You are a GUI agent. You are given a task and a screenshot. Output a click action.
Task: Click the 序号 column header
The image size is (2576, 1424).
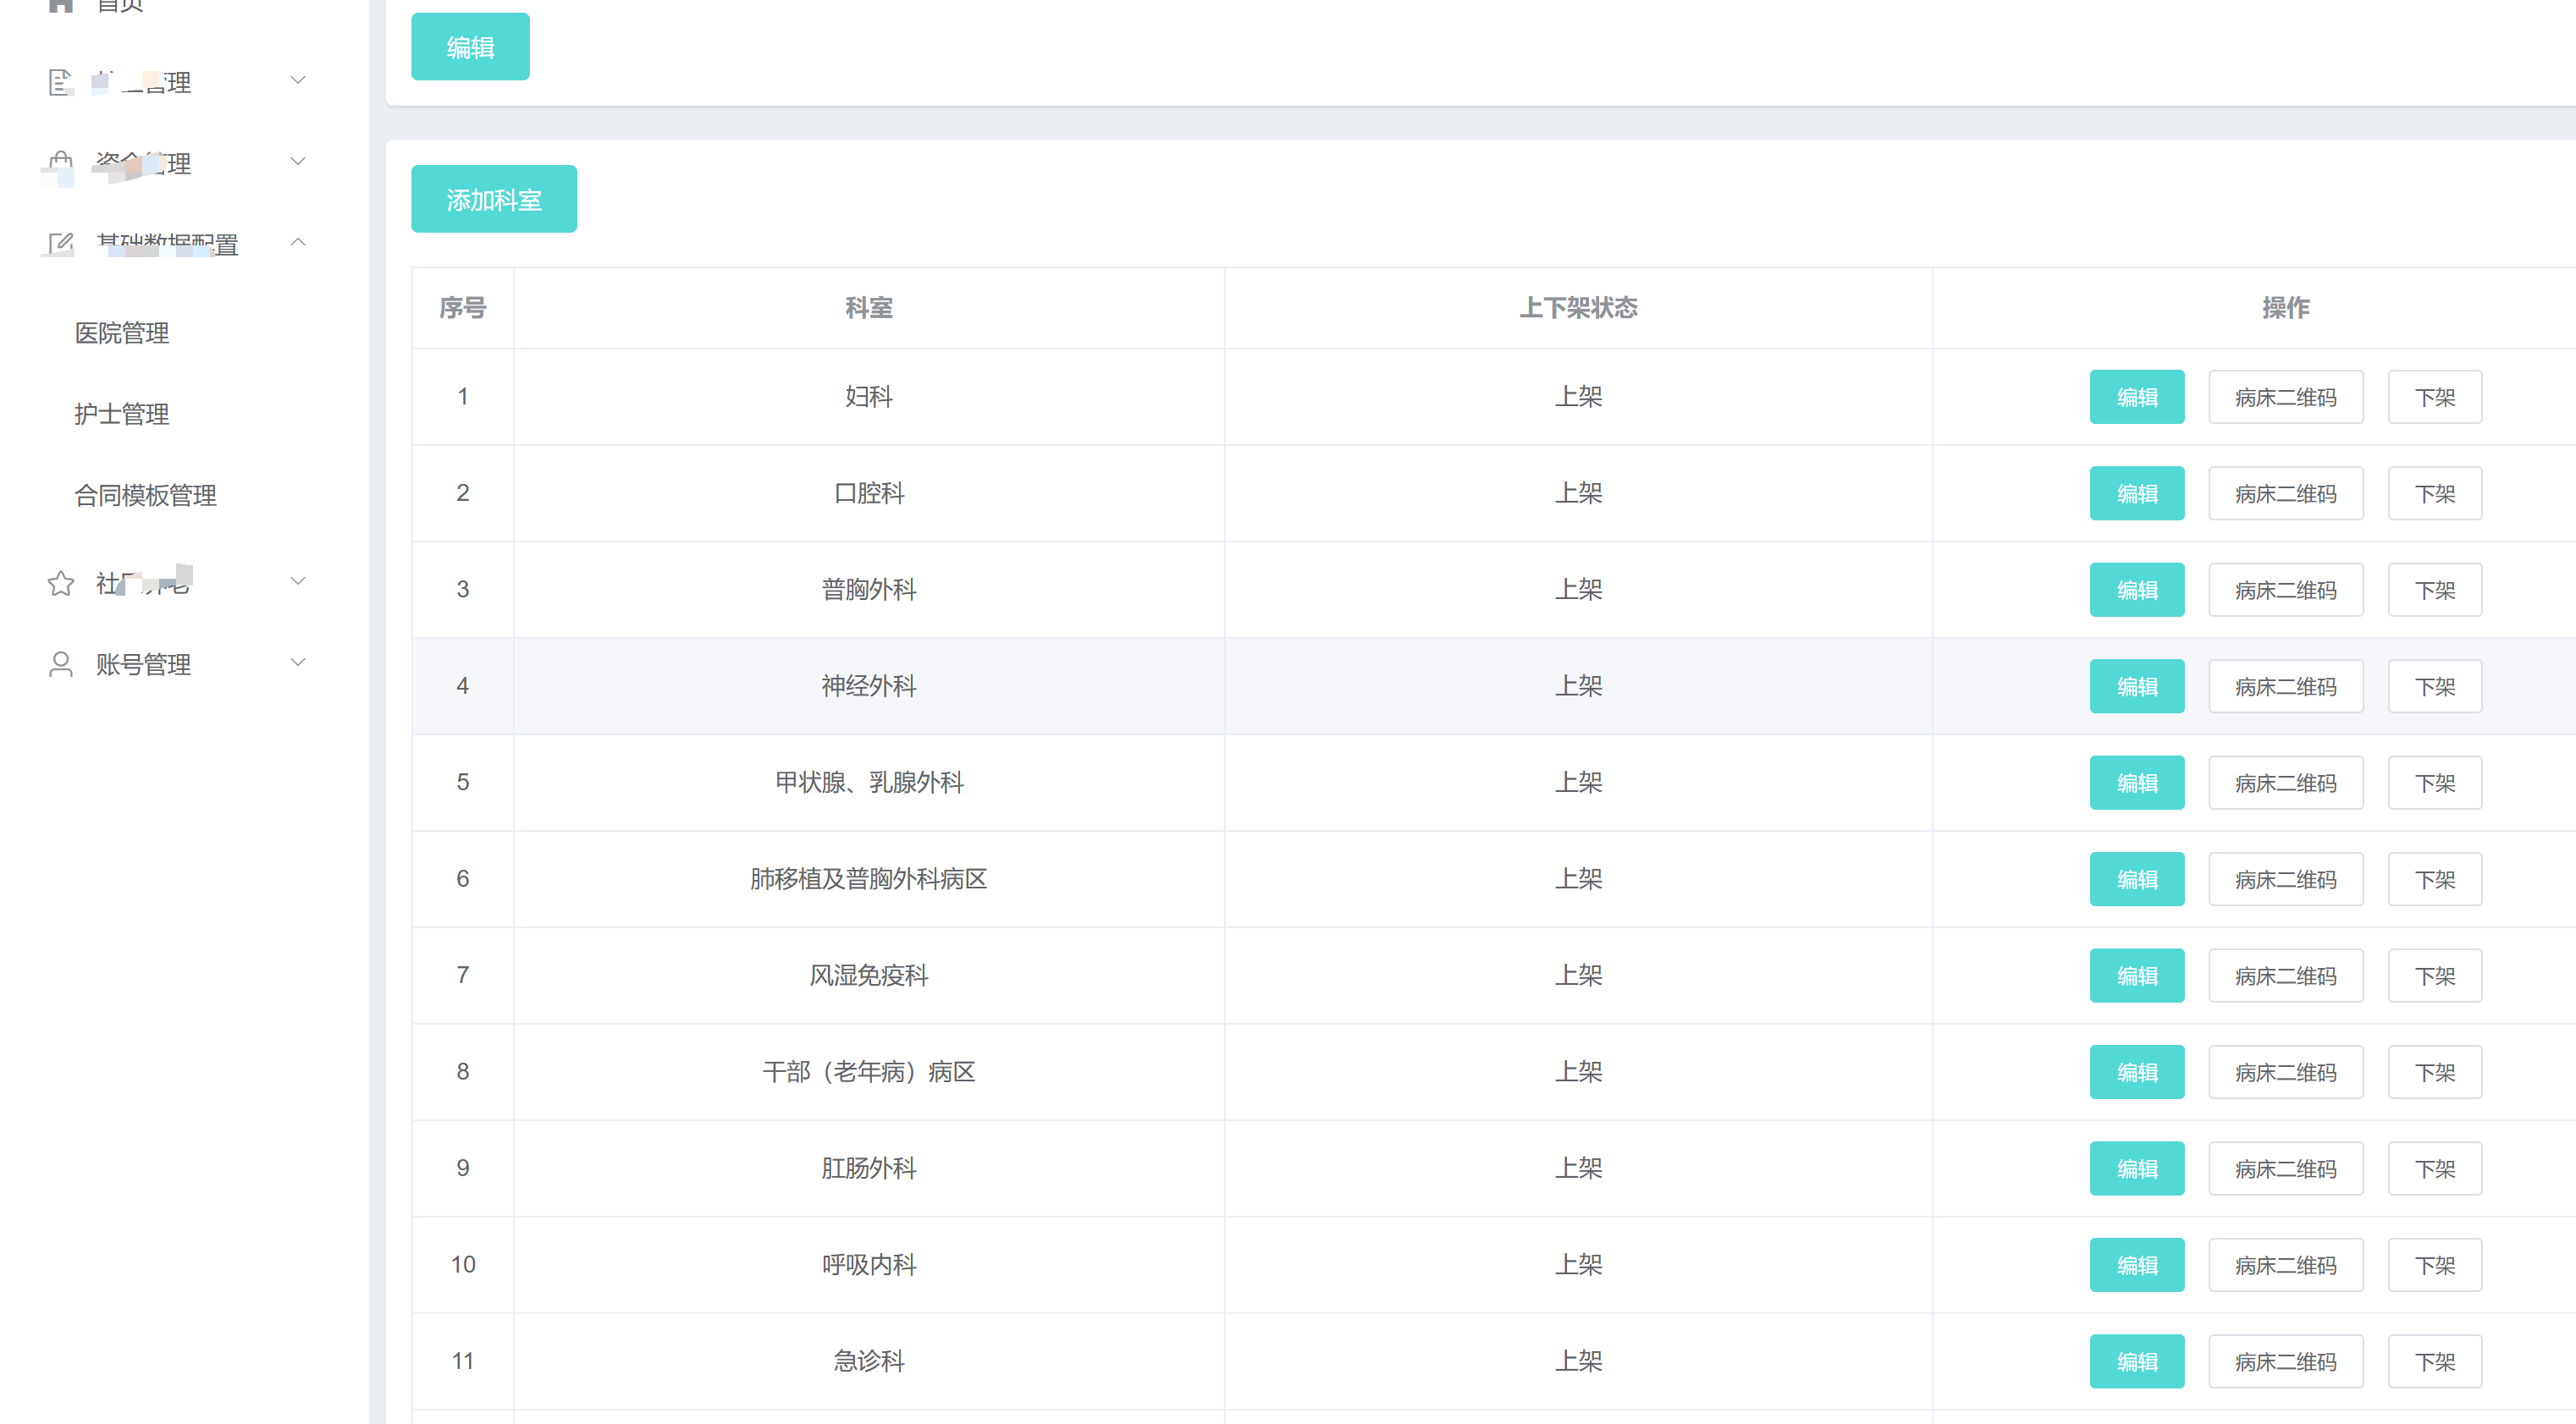coord(462,308)
